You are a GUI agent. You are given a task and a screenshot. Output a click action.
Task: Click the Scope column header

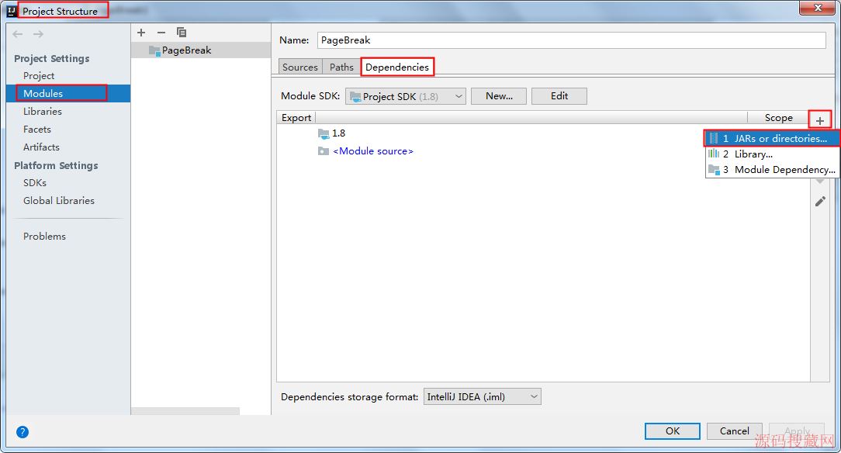coord(778,118)
